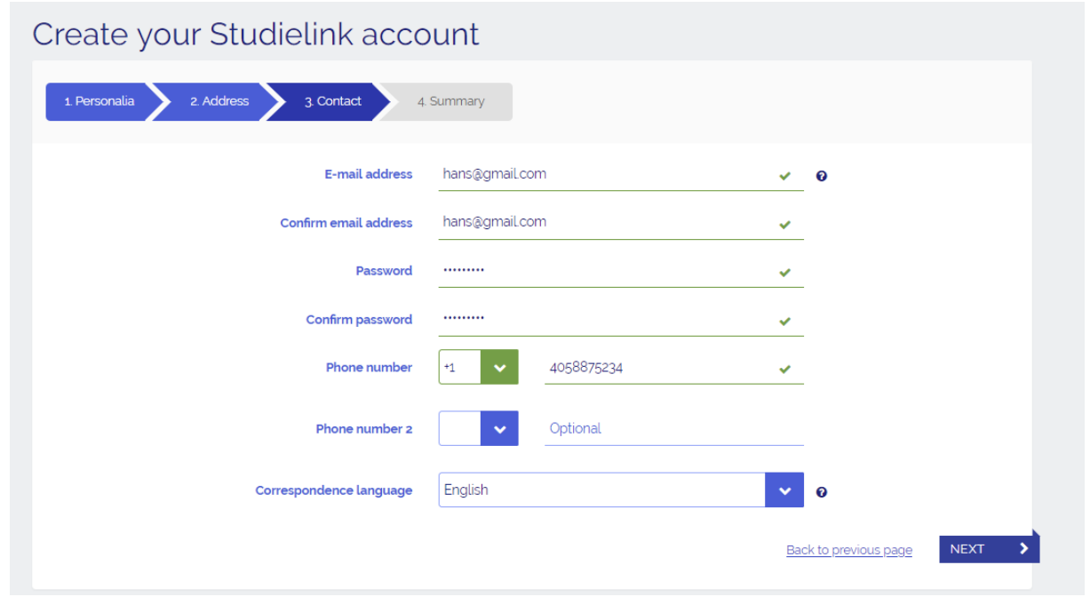Expand the Correspondence language dropdown
Viewport: 1090px width, 597px height.
click(784, 490)
